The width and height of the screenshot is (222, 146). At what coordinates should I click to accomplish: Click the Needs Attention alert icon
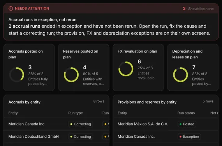click(11, 9)
